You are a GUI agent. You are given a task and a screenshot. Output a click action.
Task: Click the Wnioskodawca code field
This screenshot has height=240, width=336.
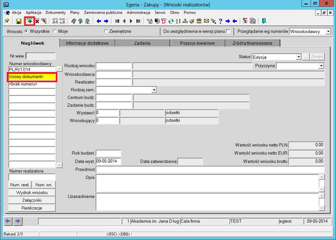pyautogui.click(x=114, y=74)
